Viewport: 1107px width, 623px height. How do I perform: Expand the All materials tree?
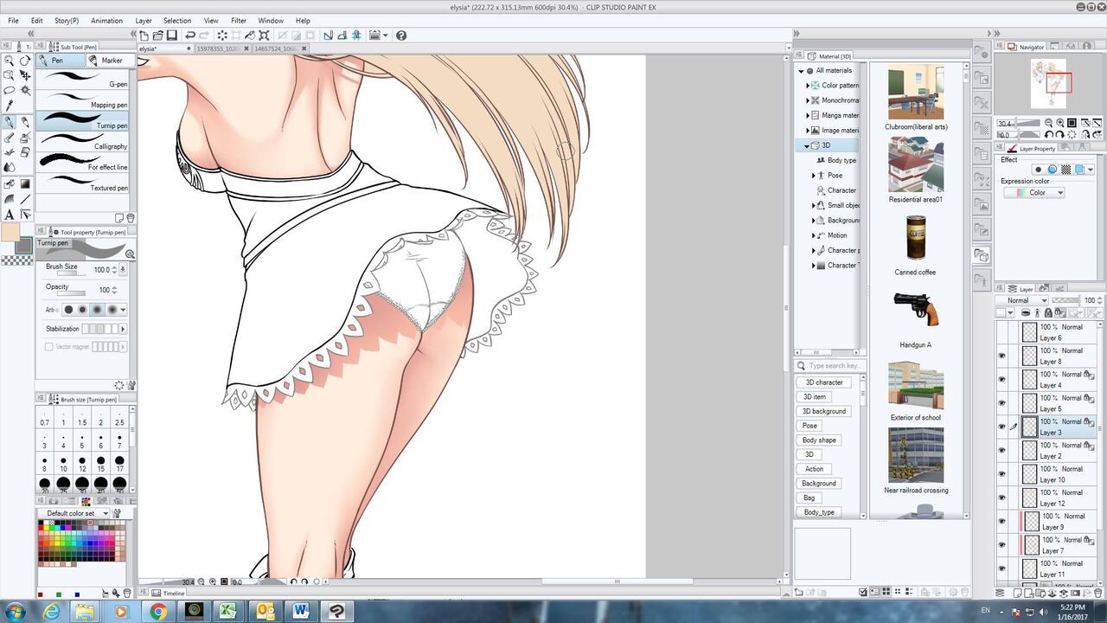(800, 71)
